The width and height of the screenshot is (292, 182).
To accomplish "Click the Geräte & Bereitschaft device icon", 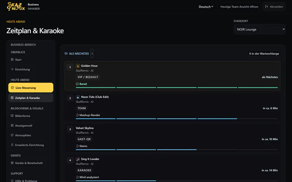I will [12, 163].
